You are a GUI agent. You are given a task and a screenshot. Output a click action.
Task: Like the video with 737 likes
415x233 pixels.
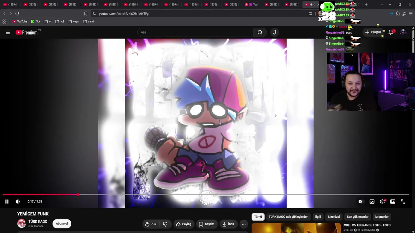click(x=150, y=224)
